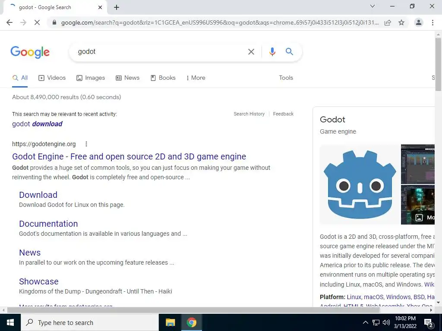
Task: Click the horizontal page scrollbar
Action: point(194,310)
